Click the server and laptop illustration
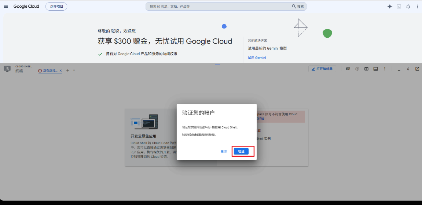 point(144,122)
